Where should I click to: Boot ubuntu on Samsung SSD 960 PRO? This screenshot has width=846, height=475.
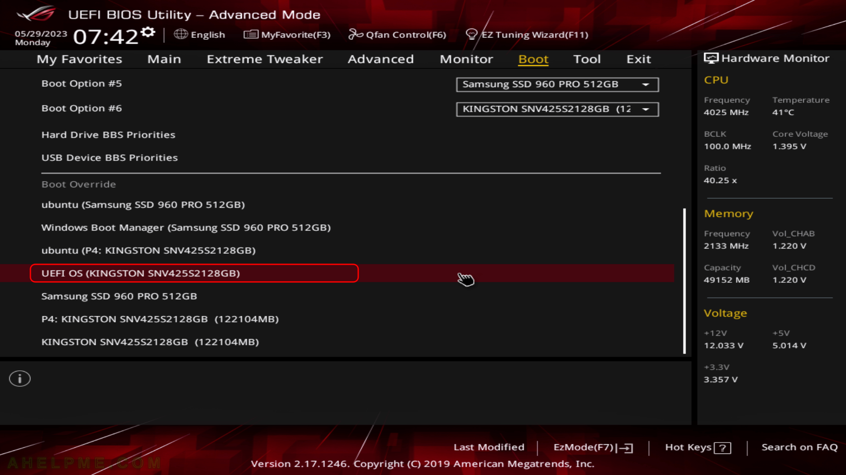143,205
